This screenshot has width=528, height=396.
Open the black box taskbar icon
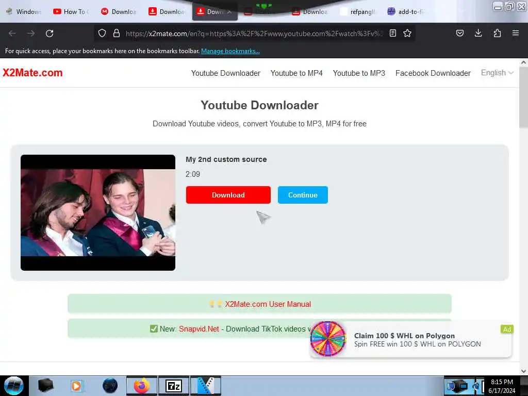pos(45,386)
